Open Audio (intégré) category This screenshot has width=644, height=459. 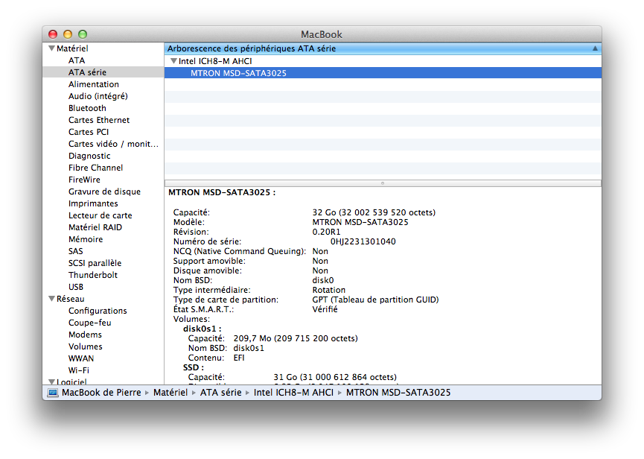click(x=98, y=96)
